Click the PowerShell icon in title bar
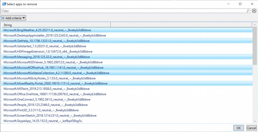Image resolution: width=258 pixels, height=132 pixels. [x=4, y=4]
